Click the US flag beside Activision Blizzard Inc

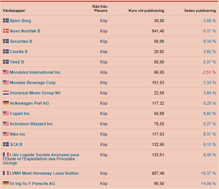(6, 124)
